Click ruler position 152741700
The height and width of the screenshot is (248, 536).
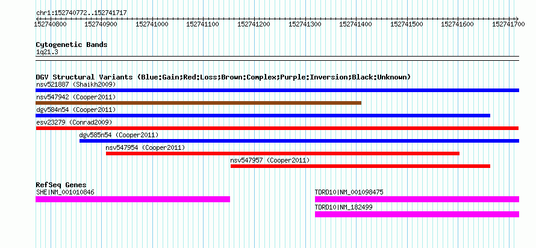point(509,24)
